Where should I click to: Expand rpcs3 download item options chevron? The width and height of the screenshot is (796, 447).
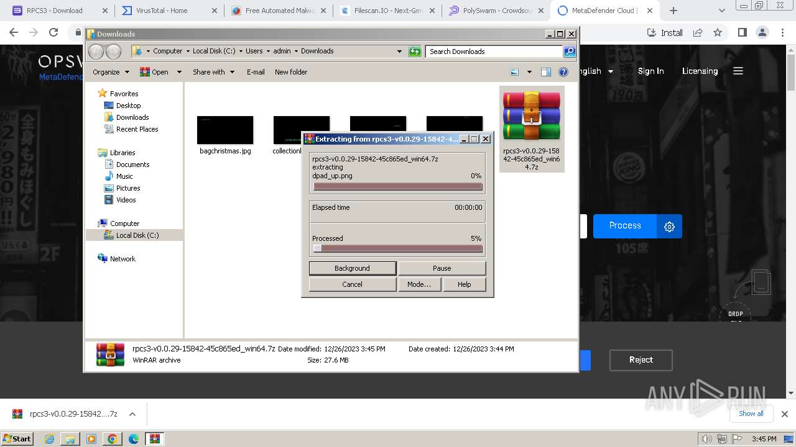[x=132, y=414]
